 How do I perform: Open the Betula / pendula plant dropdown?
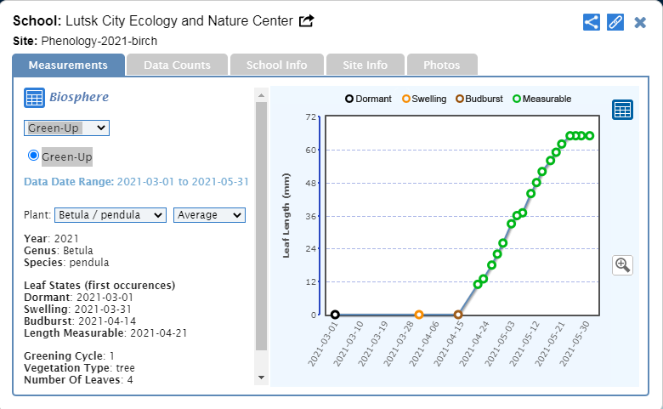(x=110, y=215)
